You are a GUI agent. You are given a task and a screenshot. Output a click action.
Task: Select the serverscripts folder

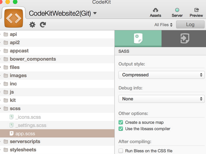coord(57,142)
